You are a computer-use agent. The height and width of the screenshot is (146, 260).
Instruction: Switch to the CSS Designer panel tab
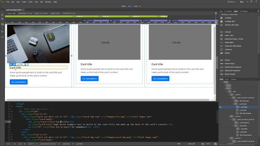(243, 11)
